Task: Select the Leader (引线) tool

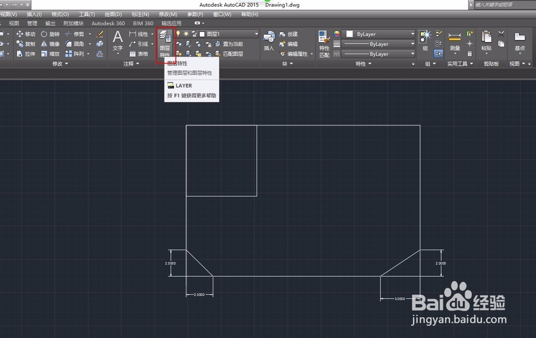Action: 138,44
